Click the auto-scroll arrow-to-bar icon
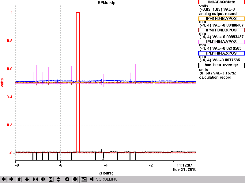This screenshot has height=183, width=245. tap(92, 179)
